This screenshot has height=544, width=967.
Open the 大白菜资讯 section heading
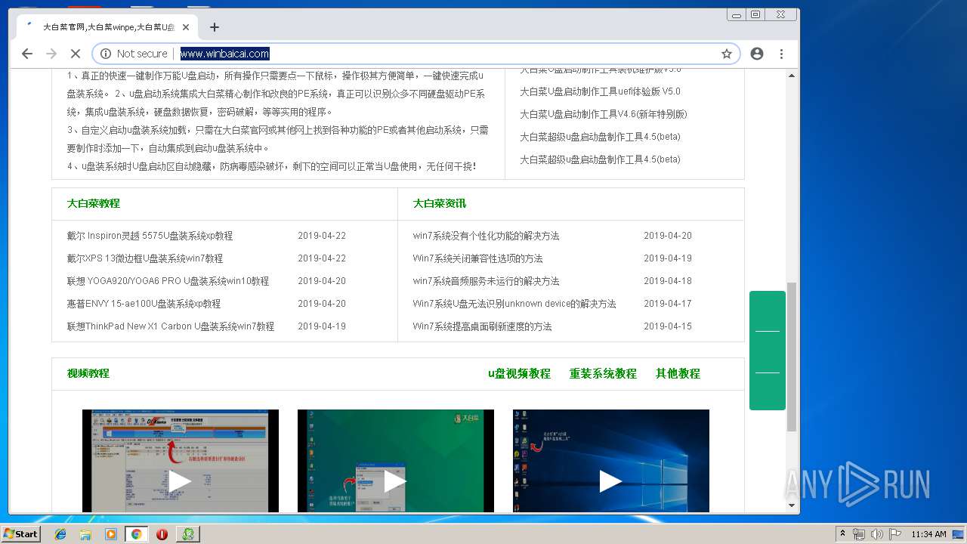point(439,203)
